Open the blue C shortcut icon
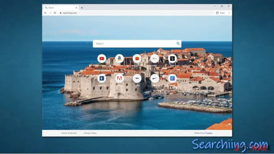Image resolution: width=274 pixels, height=154 pixels. [x=172, y=78]
